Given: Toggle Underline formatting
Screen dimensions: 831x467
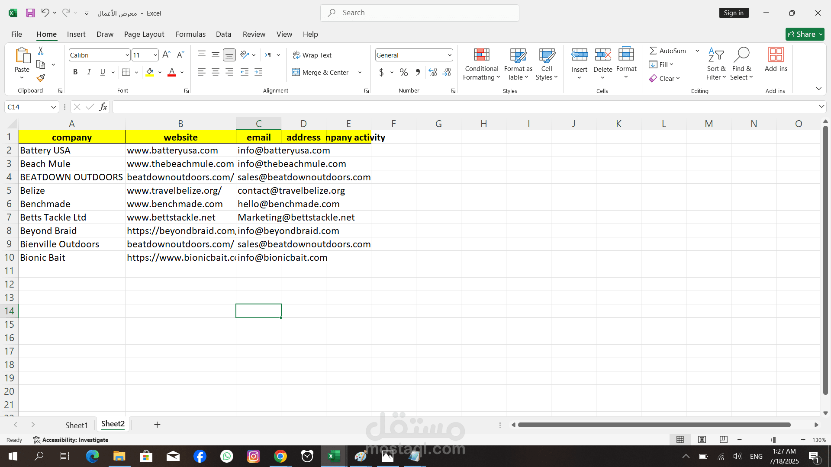Looking at the screenshot, I should tap(103, 72).
